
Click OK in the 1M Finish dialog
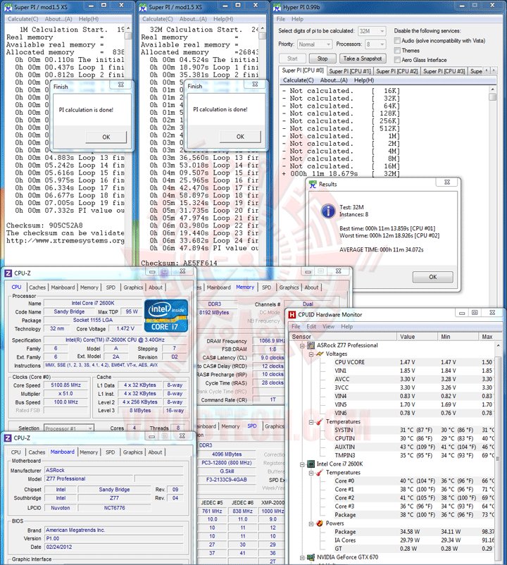(x=106, y=137)
